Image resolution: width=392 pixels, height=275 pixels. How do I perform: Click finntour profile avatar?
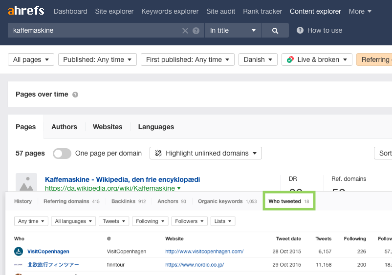pos(19,265)
